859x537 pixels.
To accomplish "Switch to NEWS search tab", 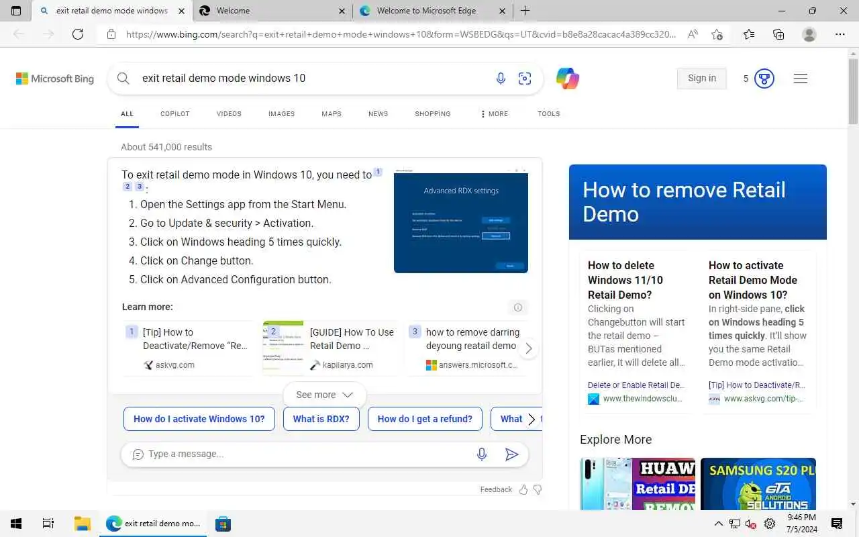I will tap(378, 114).
